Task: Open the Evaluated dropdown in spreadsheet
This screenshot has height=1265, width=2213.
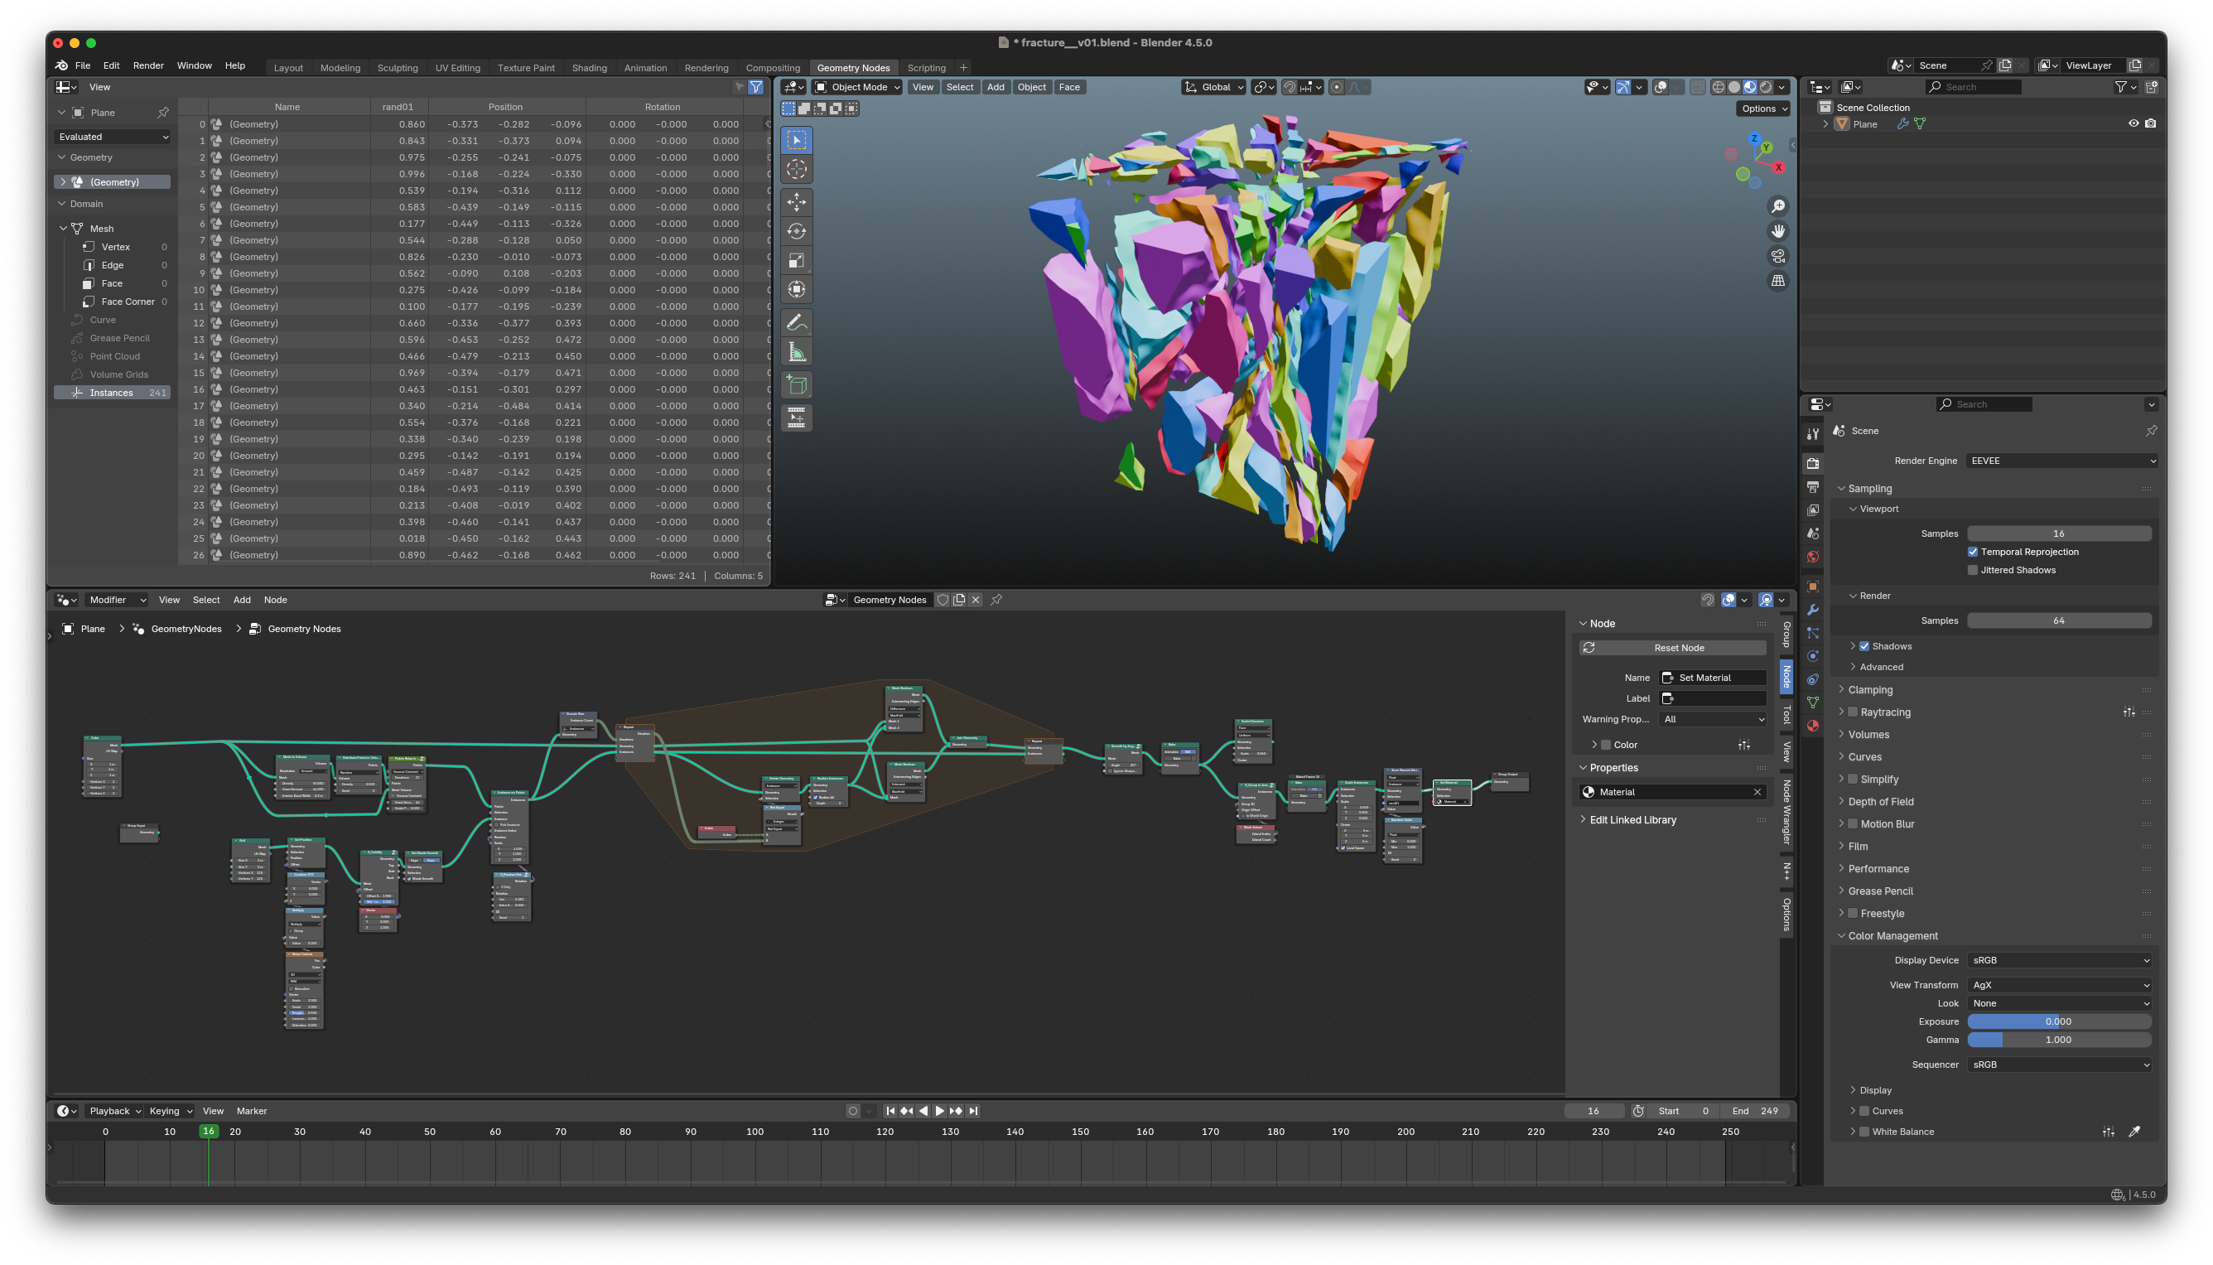Action: point(113,137)
